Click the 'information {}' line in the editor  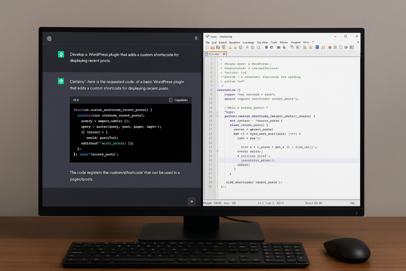229,90
